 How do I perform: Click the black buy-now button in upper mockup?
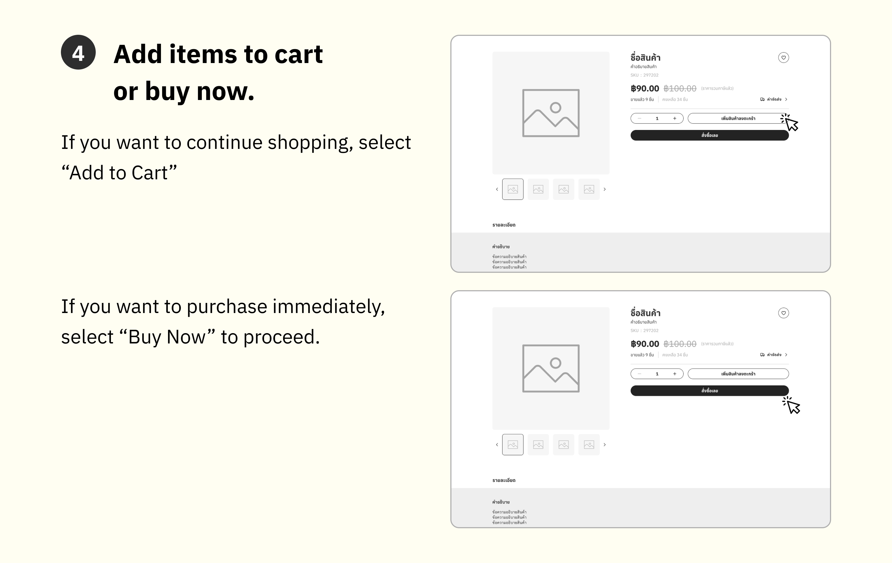pyautogui.click(x=710, y=136)
